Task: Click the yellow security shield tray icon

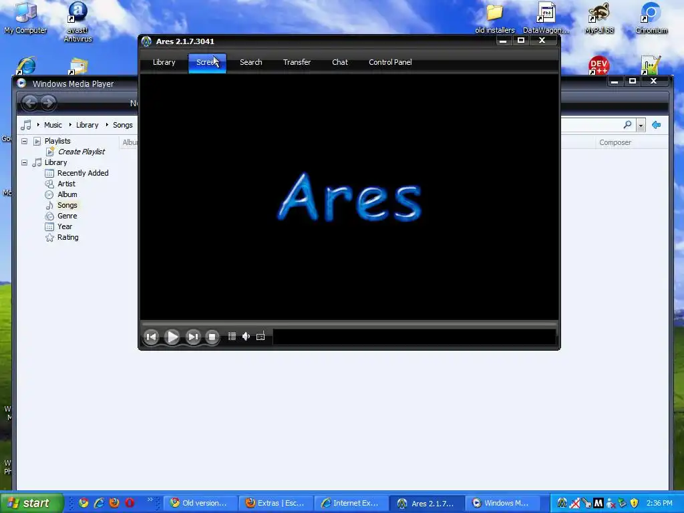Action: tap(635, 503)
